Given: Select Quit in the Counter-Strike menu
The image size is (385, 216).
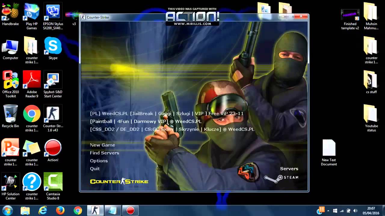Looking at the screenshot, I should point(95,168).
